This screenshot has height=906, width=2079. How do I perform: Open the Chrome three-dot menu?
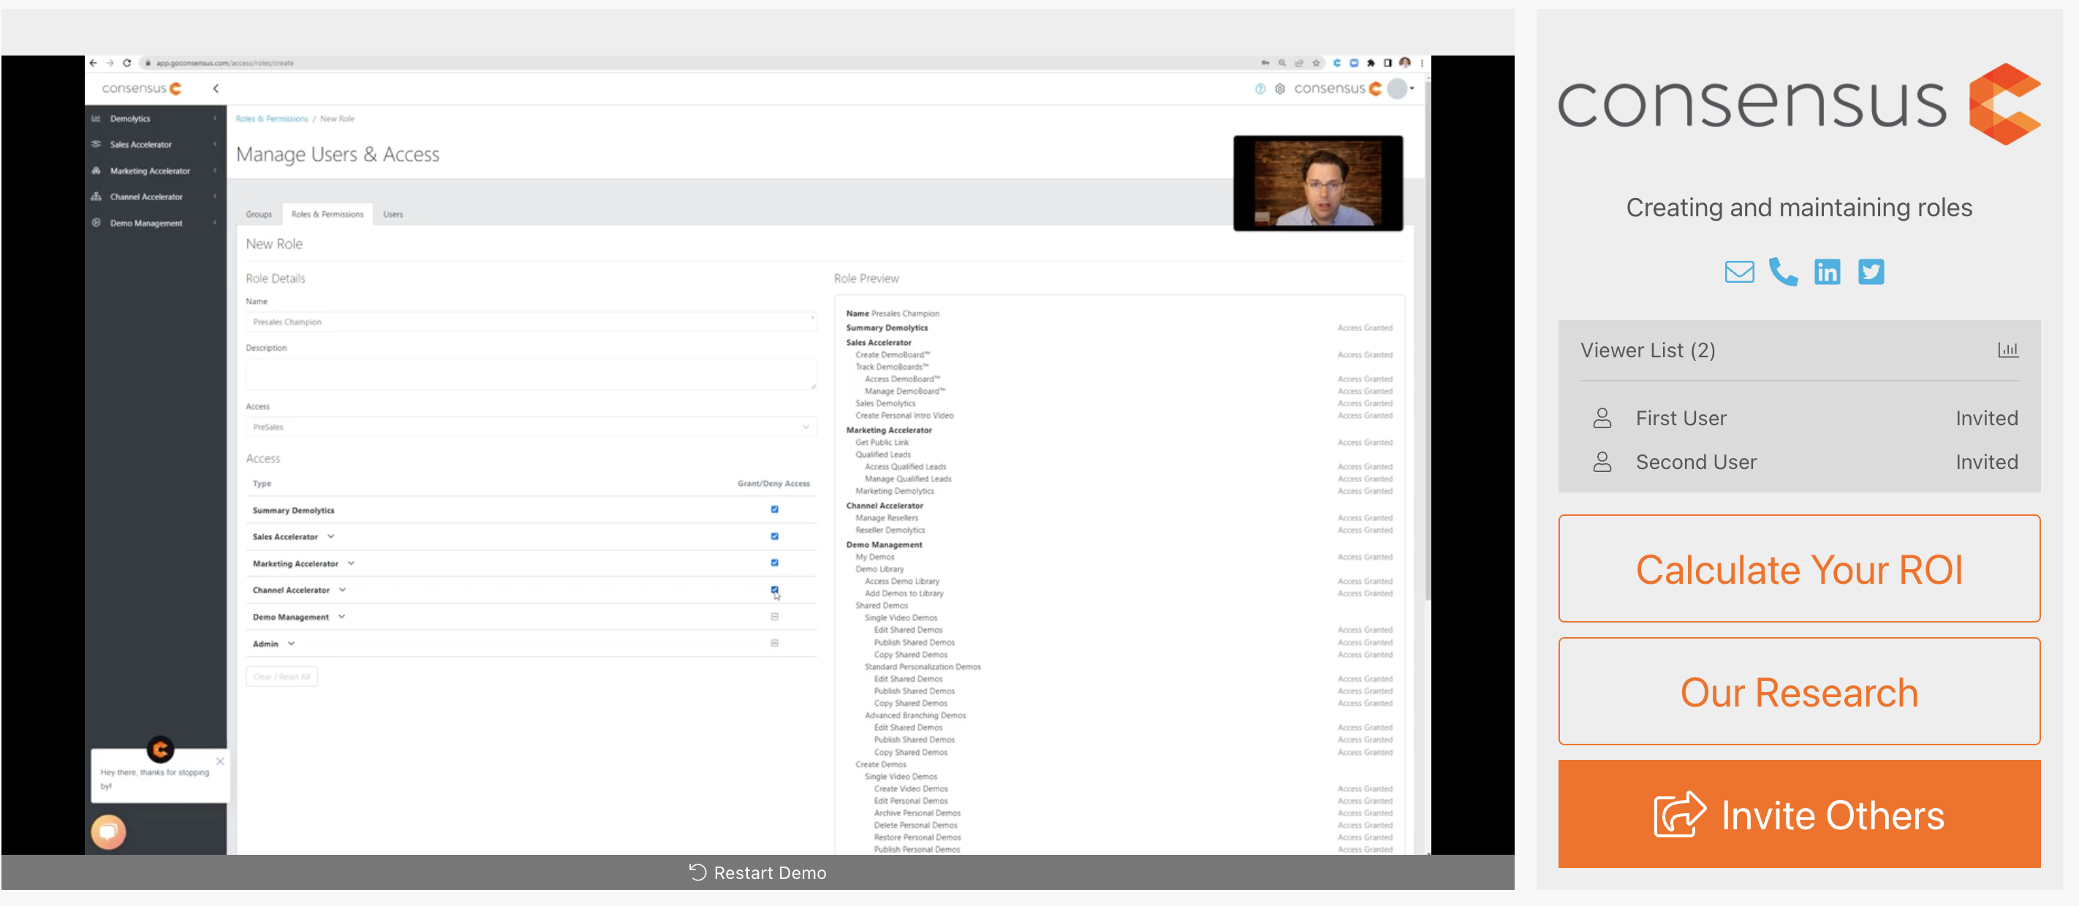1421,63
